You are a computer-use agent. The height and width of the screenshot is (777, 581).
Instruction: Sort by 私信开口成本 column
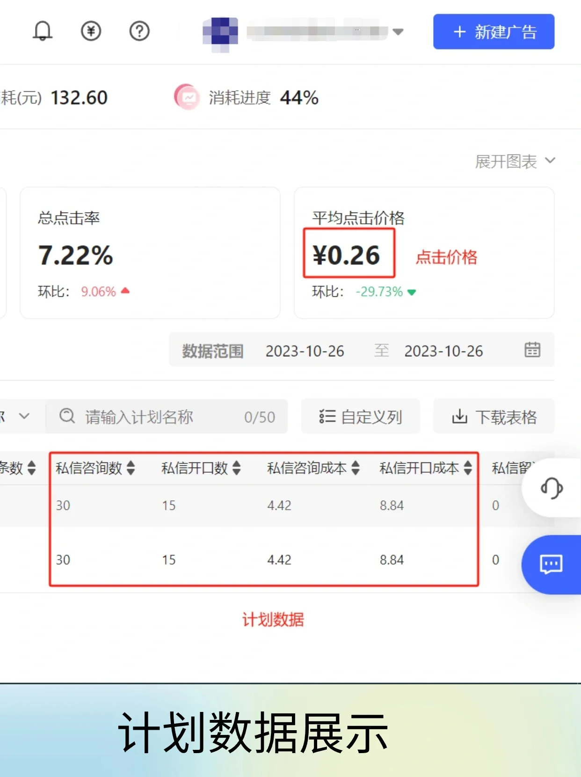468,468
